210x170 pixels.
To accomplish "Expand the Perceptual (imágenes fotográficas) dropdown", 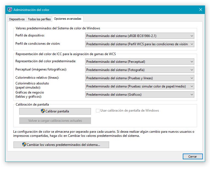I will pyautogui.click(x=140, y=70).
